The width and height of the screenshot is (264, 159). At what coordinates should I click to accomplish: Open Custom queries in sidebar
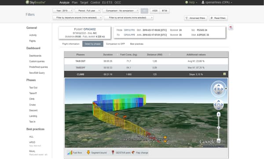pyautogui.click(x=37, y=61)
